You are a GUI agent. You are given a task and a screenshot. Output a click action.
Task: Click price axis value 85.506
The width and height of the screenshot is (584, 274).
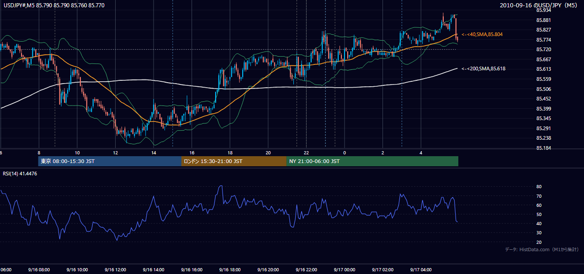544,89
